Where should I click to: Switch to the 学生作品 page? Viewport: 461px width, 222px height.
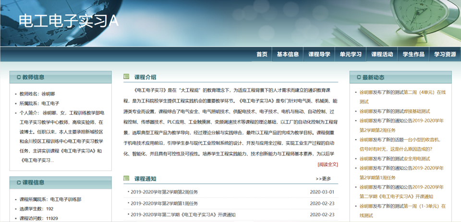[x=413, y=55]
